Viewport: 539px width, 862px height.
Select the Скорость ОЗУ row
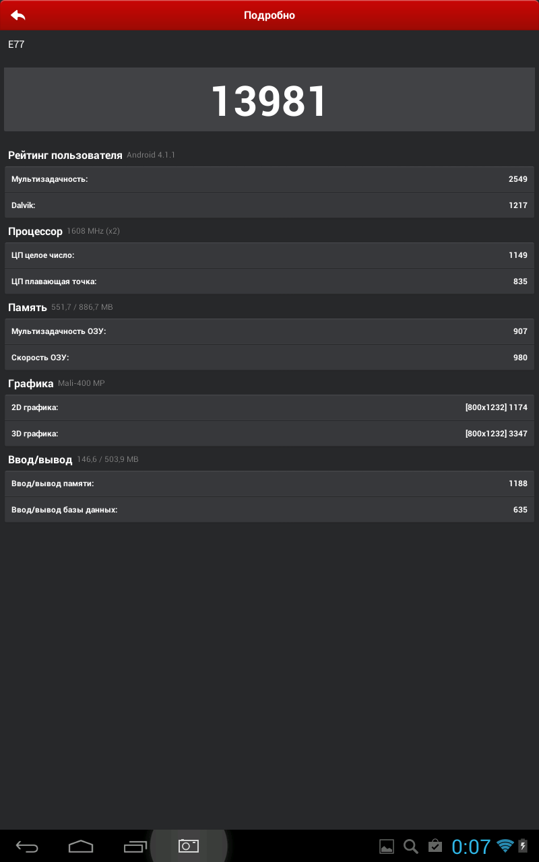click(x=269, y=358)
